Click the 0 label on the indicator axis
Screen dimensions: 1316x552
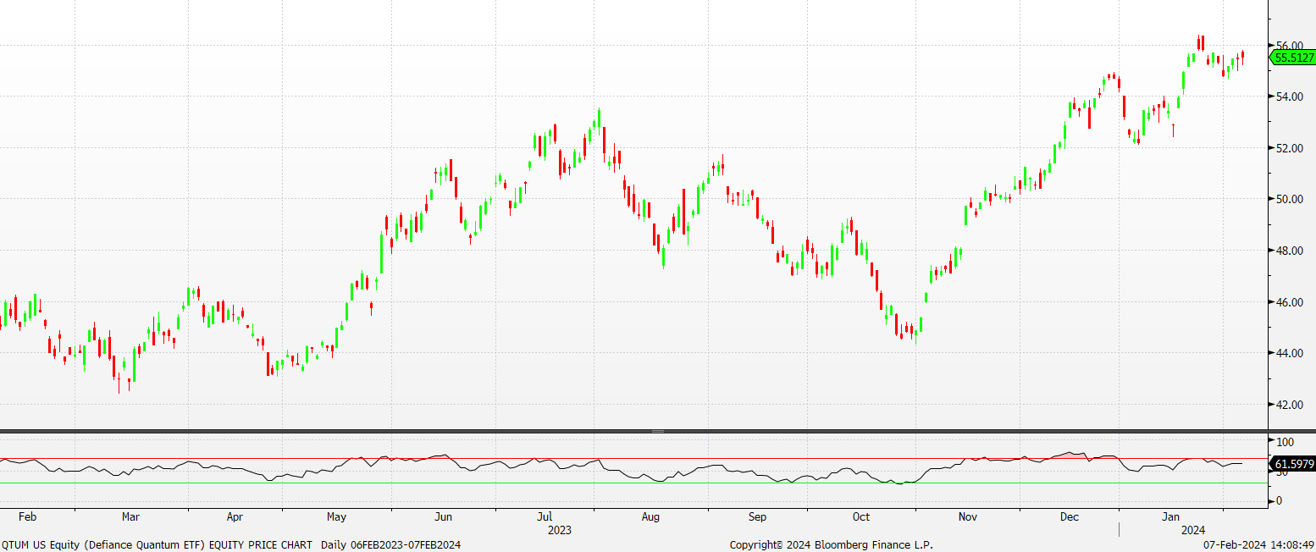(1279, 501)
